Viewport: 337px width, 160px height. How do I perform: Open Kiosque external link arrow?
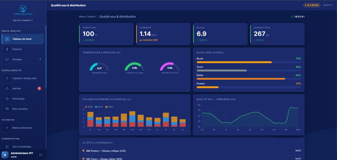[x=40, y=59]
